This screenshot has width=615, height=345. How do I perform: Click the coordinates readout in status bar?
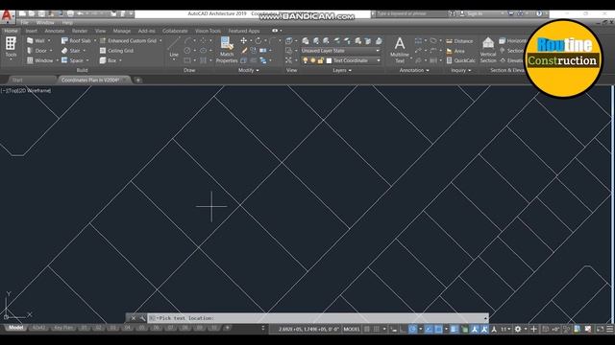[308, 329]
